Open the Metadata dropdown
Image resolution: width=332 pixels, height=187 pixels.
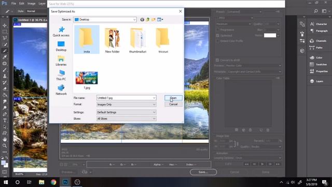point(255,72)
